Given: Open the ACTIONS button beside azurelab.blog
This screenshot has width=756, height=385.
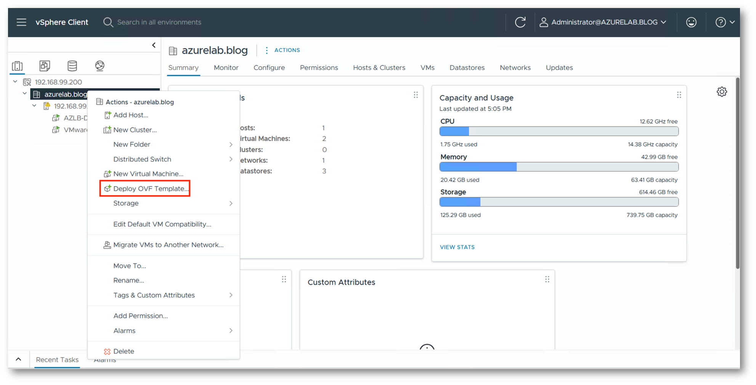Looking at the screenshot, I should pos(282,50).
